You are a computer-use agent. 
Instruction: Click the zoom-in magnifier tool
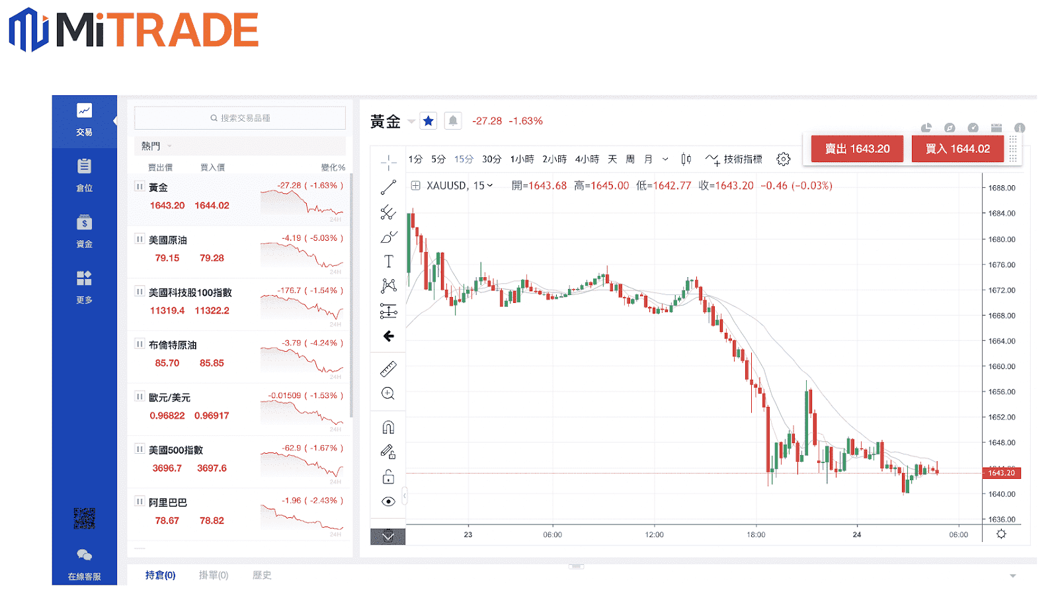click(388, 394)
